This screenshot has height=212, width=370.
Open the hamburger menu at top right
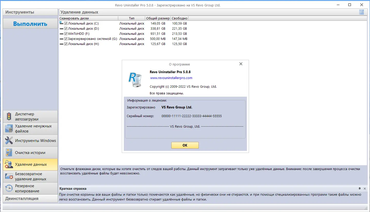pos(362,12)
